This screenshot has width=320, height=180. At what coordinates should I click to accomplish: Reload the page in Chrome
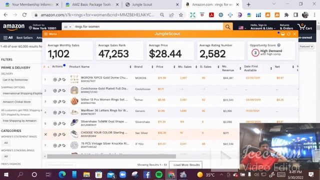click(x=24, y=15)
